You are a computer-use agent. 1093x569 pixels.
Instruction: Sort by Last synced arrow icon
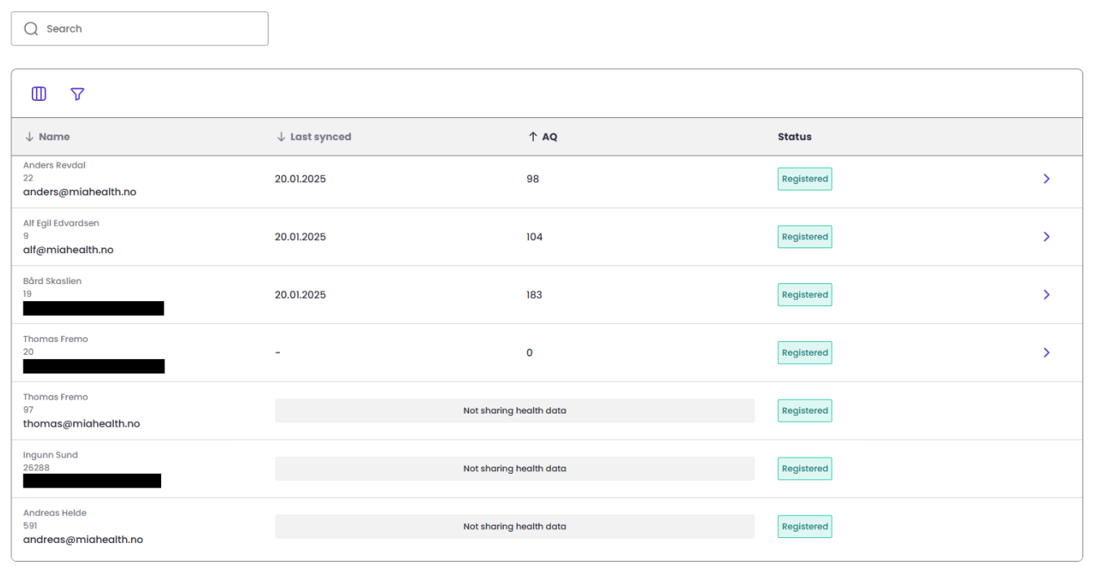281,137
